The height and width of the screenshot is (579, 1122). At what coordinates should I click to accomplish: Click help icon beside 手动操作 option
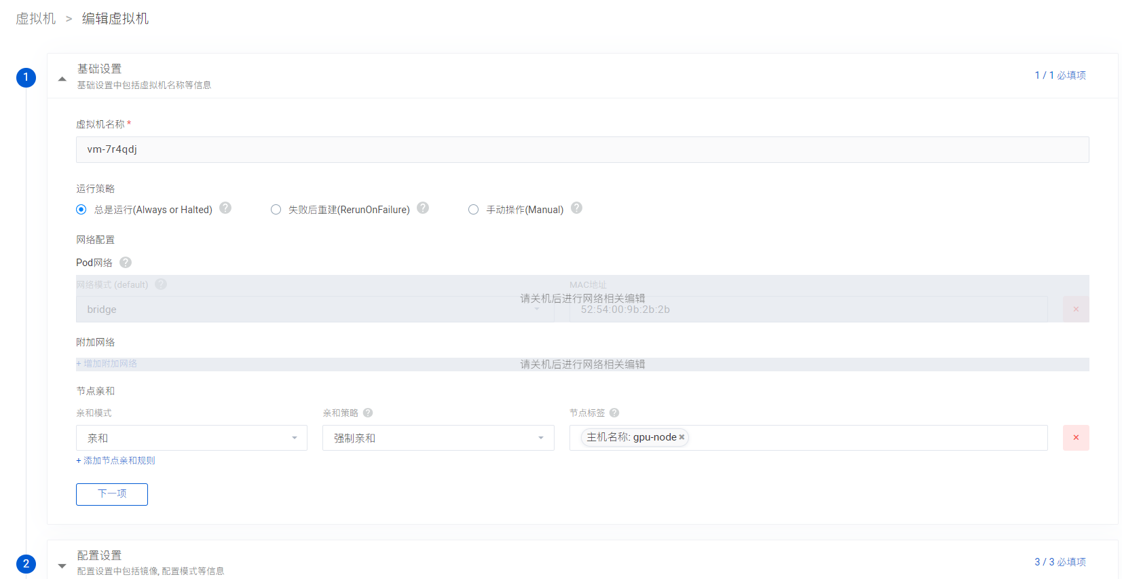576,208
